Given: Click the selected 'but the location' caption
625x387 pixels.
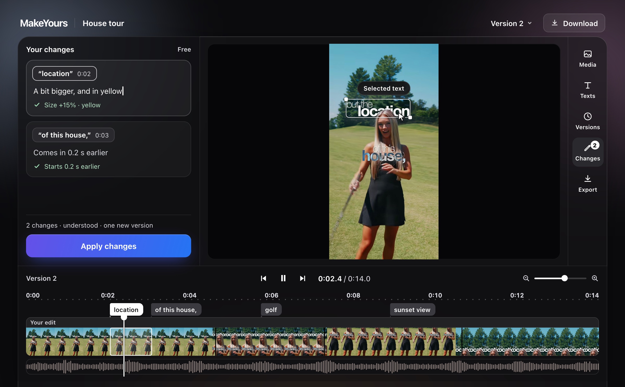Looking at the screenshot, I should point(378,108).
